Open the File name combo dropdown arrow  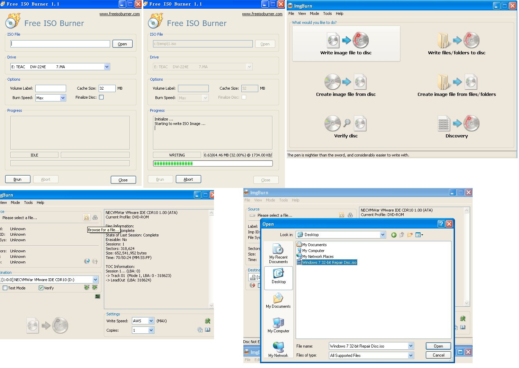(411, 346)
